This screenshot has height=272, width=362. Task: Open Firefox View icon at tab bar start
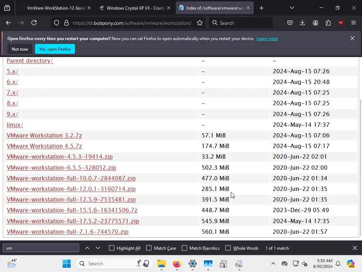(7, 8)
